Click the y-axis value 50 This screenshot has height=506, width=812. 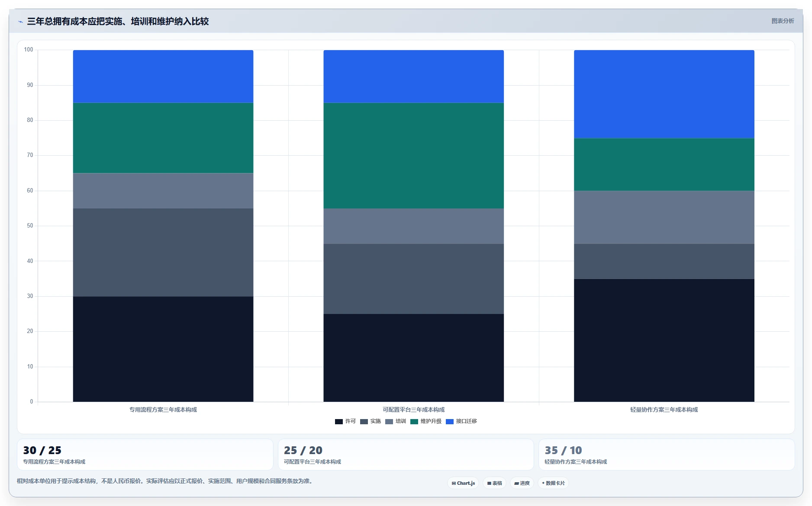30,226
